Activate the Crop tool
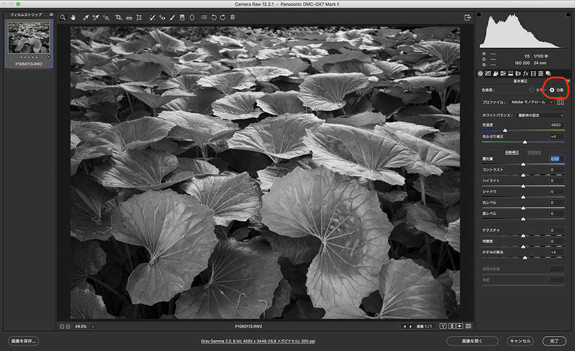The image size is (575, 351). [x=118, y=18]
